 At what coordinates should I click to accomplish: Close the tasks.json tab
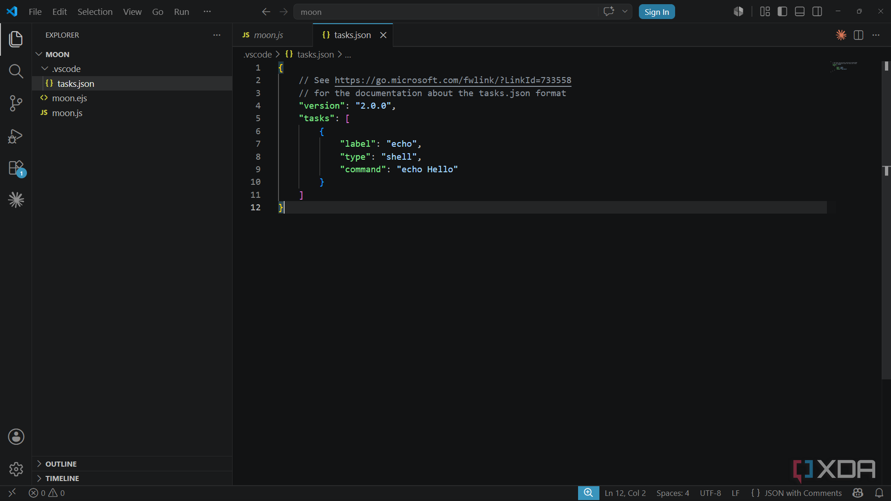pyautogui.click(x=383, y=35)
